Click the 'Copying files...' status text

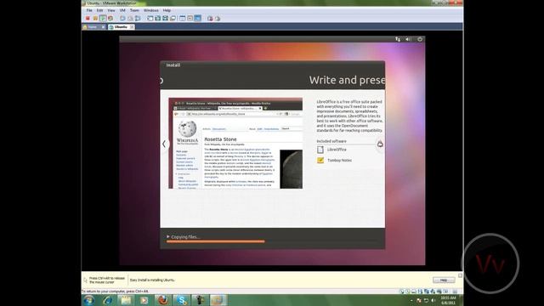coord(185,237)
